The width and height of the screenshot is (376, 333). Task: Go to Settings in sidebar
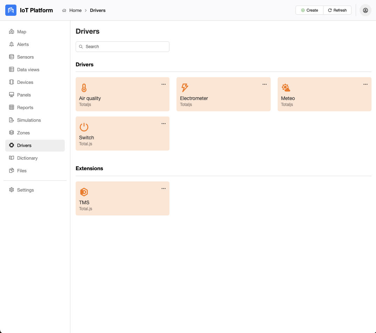25,190
